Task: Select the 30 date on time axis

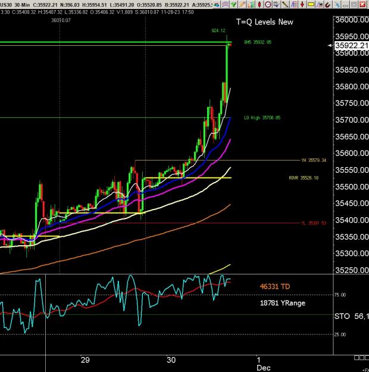Action: tap(171, 360)
